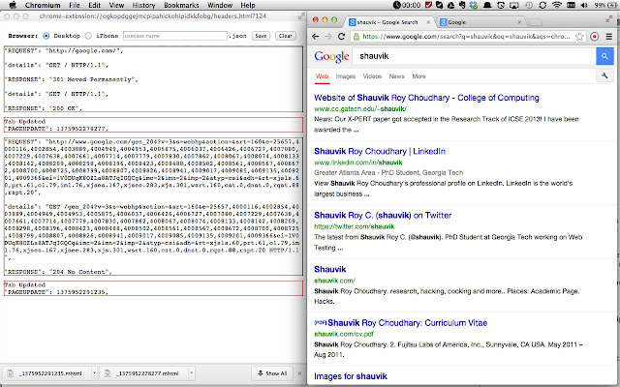
Task: Close the Google tab
Action: [519, 22]
